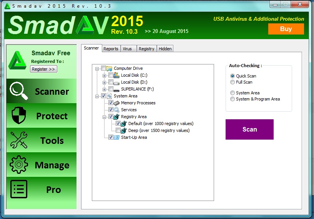Open the Pro section label
This screenshot has width=314, height=219.
(53, 189)
